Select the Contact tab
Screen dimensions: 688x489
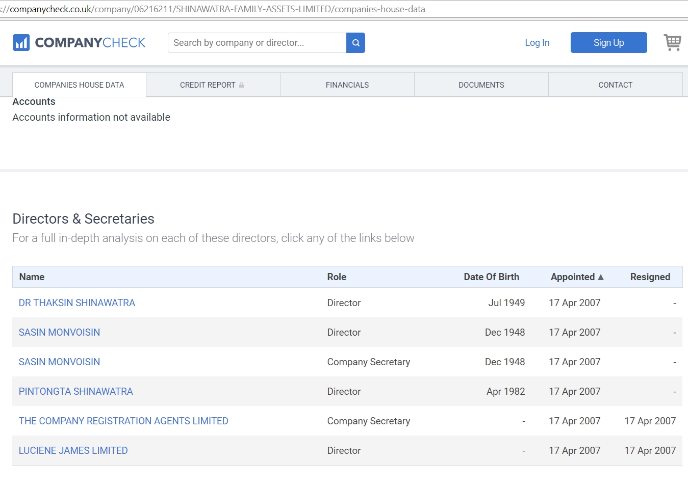click(615, 85)
